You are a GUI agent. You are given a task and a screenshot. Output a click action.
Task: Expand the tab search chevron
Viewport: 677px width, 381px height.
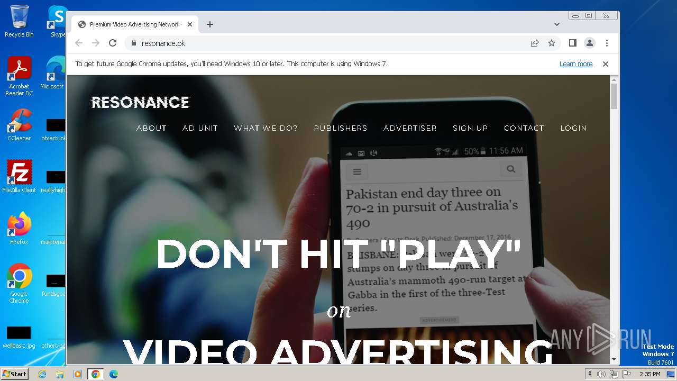[x=557, y=24]
